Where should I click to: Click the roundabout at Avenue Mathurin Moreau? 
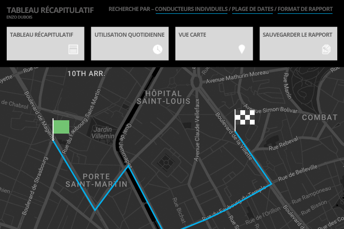coord(196,82)
